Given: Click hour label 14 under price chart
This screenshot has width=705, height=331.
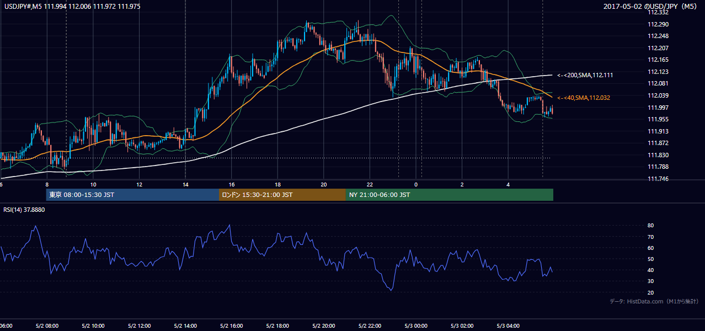Looking at the screenshot, I should click(x=185, y=184).
